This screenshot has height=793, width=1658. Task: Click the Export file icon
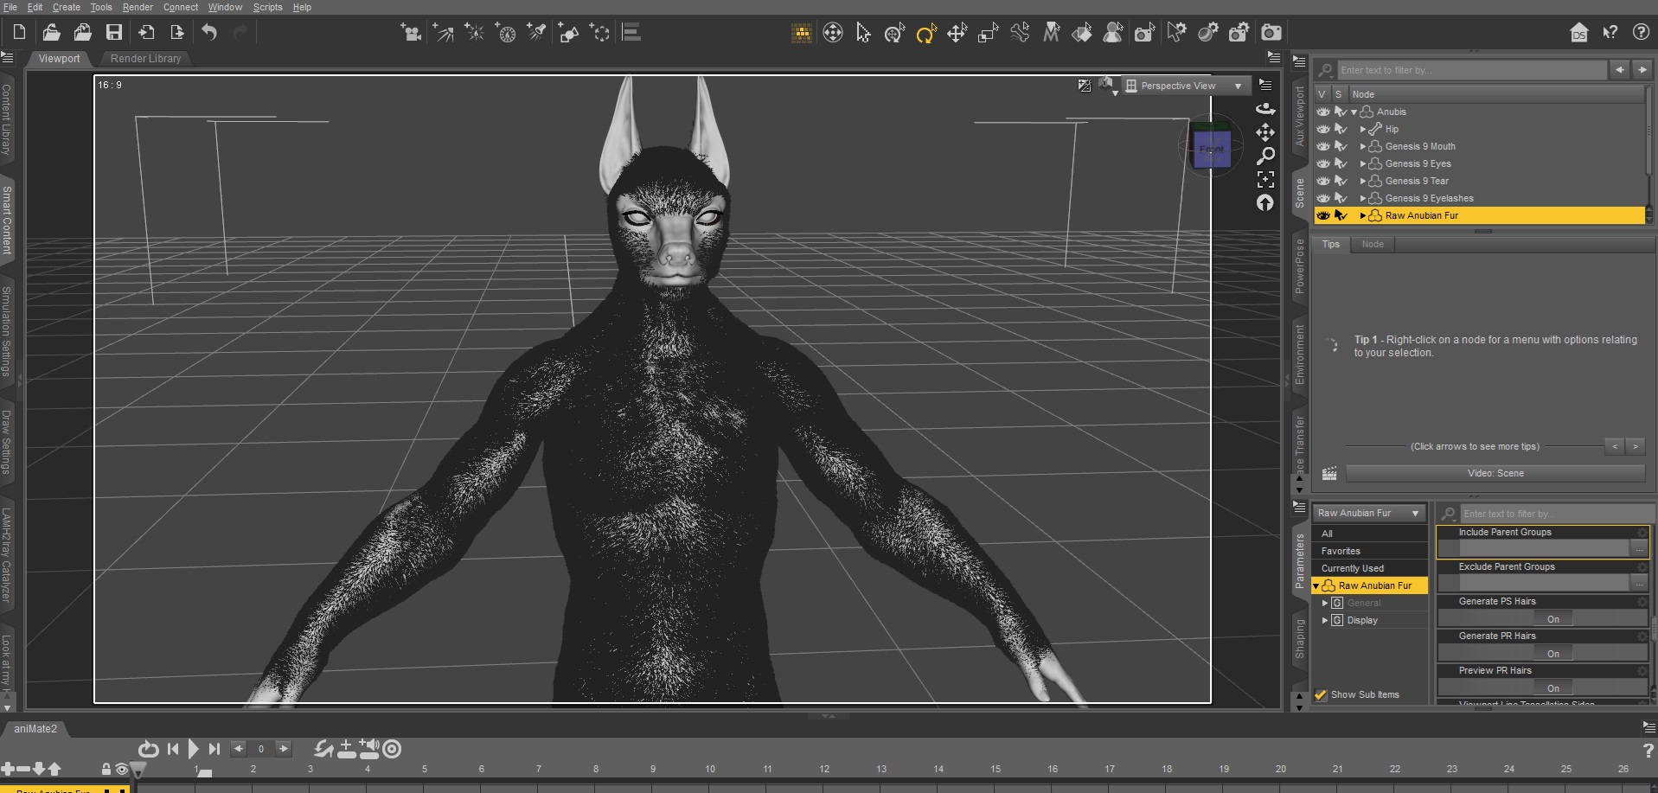tap(176, 33)
